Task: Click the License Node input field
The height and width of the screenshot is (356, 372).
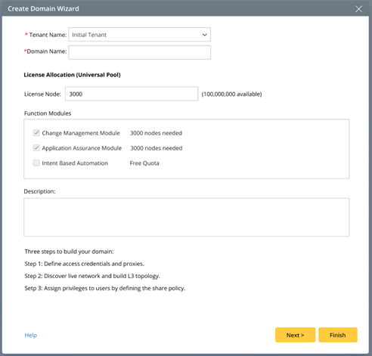Action: [132, 94]
